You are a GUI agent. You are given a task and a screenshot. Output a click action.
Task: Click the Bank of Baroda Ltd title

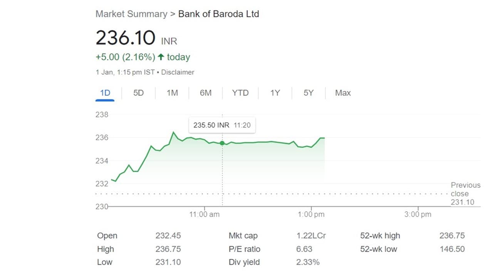(x=219, y=14)
